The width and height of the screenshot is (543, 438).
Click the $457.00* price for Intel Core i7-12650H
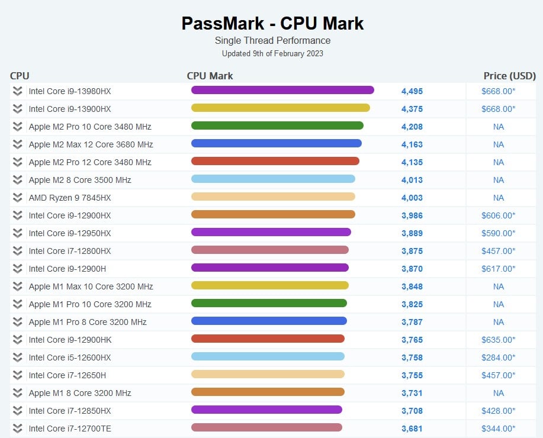click(499, 375)
